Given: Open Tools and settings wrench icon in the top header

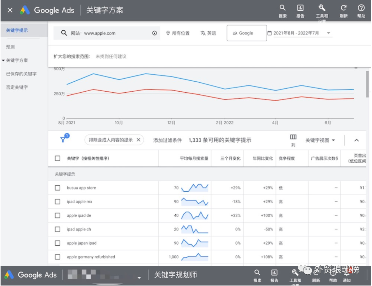Looking at the screenshot, I should tap(322, 8).
